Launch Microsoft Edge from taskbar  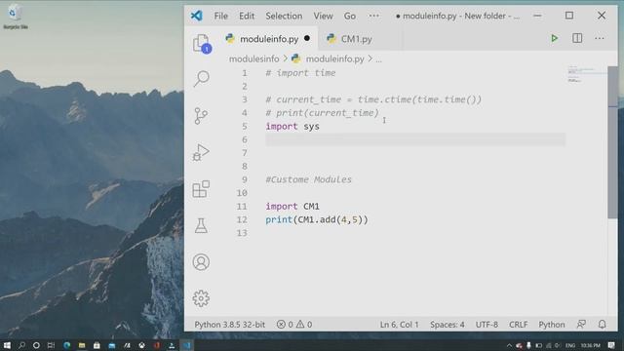[66, 345]
